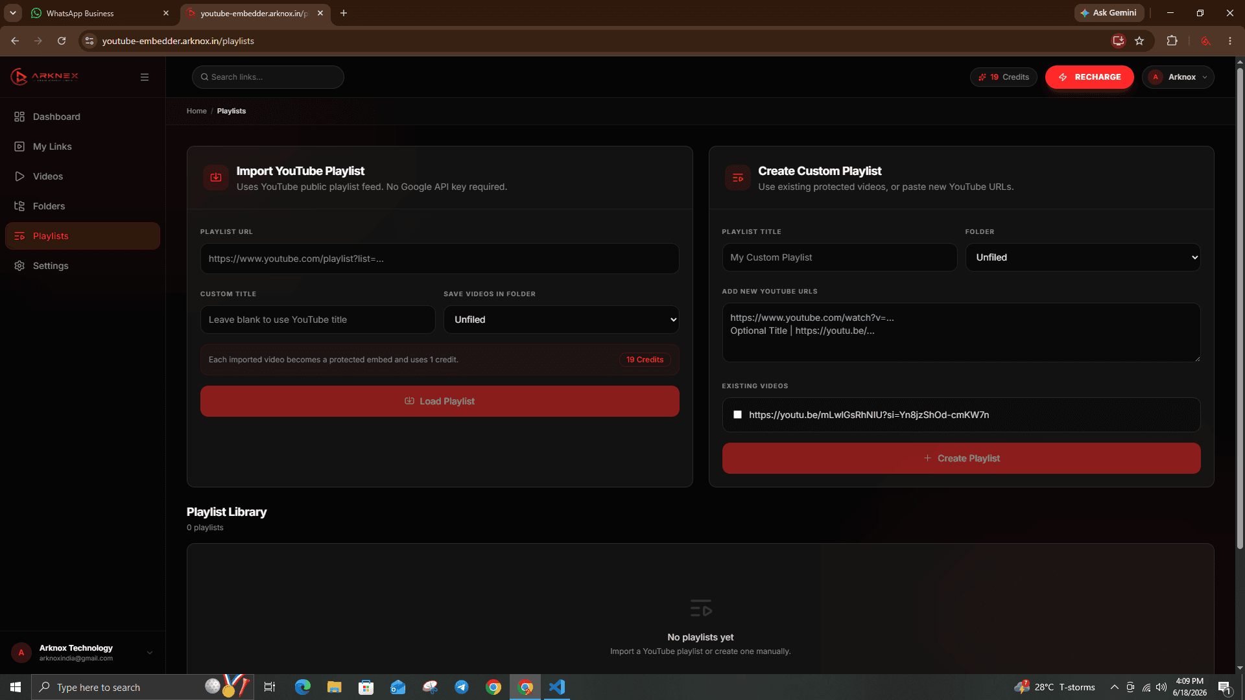Screen dimensions: 1245x700
Task: Focus the Playlist URL input field
Action: 440,259
